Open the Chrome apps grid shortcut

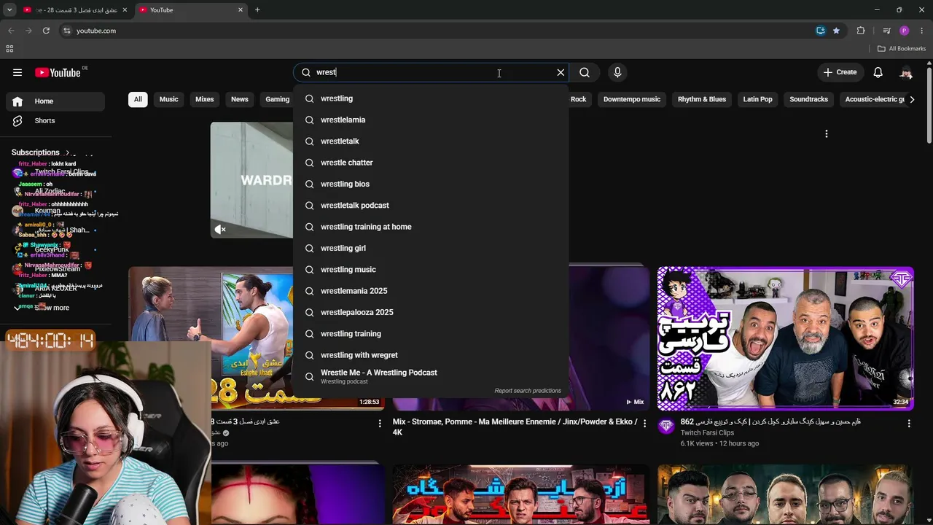click(x=9, y=49)
